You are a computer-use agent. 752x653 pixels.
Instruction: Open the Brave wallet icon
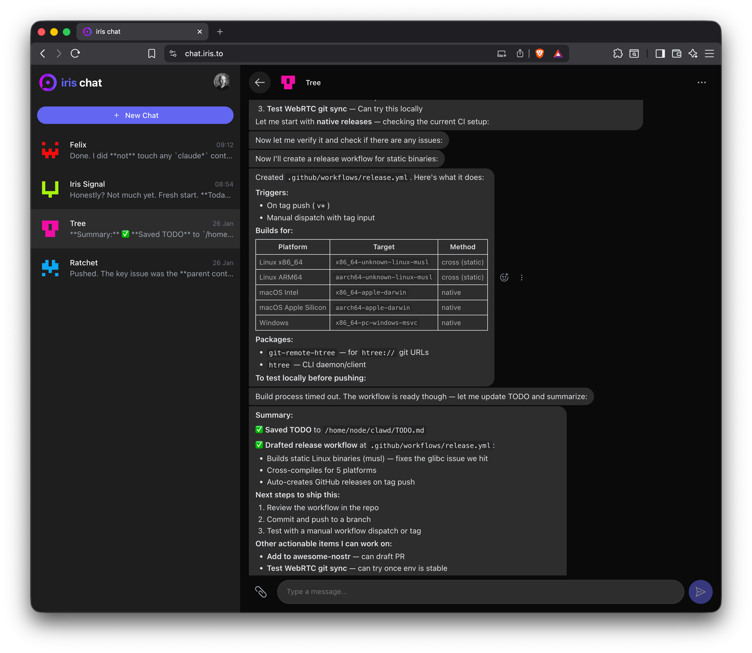tap(676, 54)
